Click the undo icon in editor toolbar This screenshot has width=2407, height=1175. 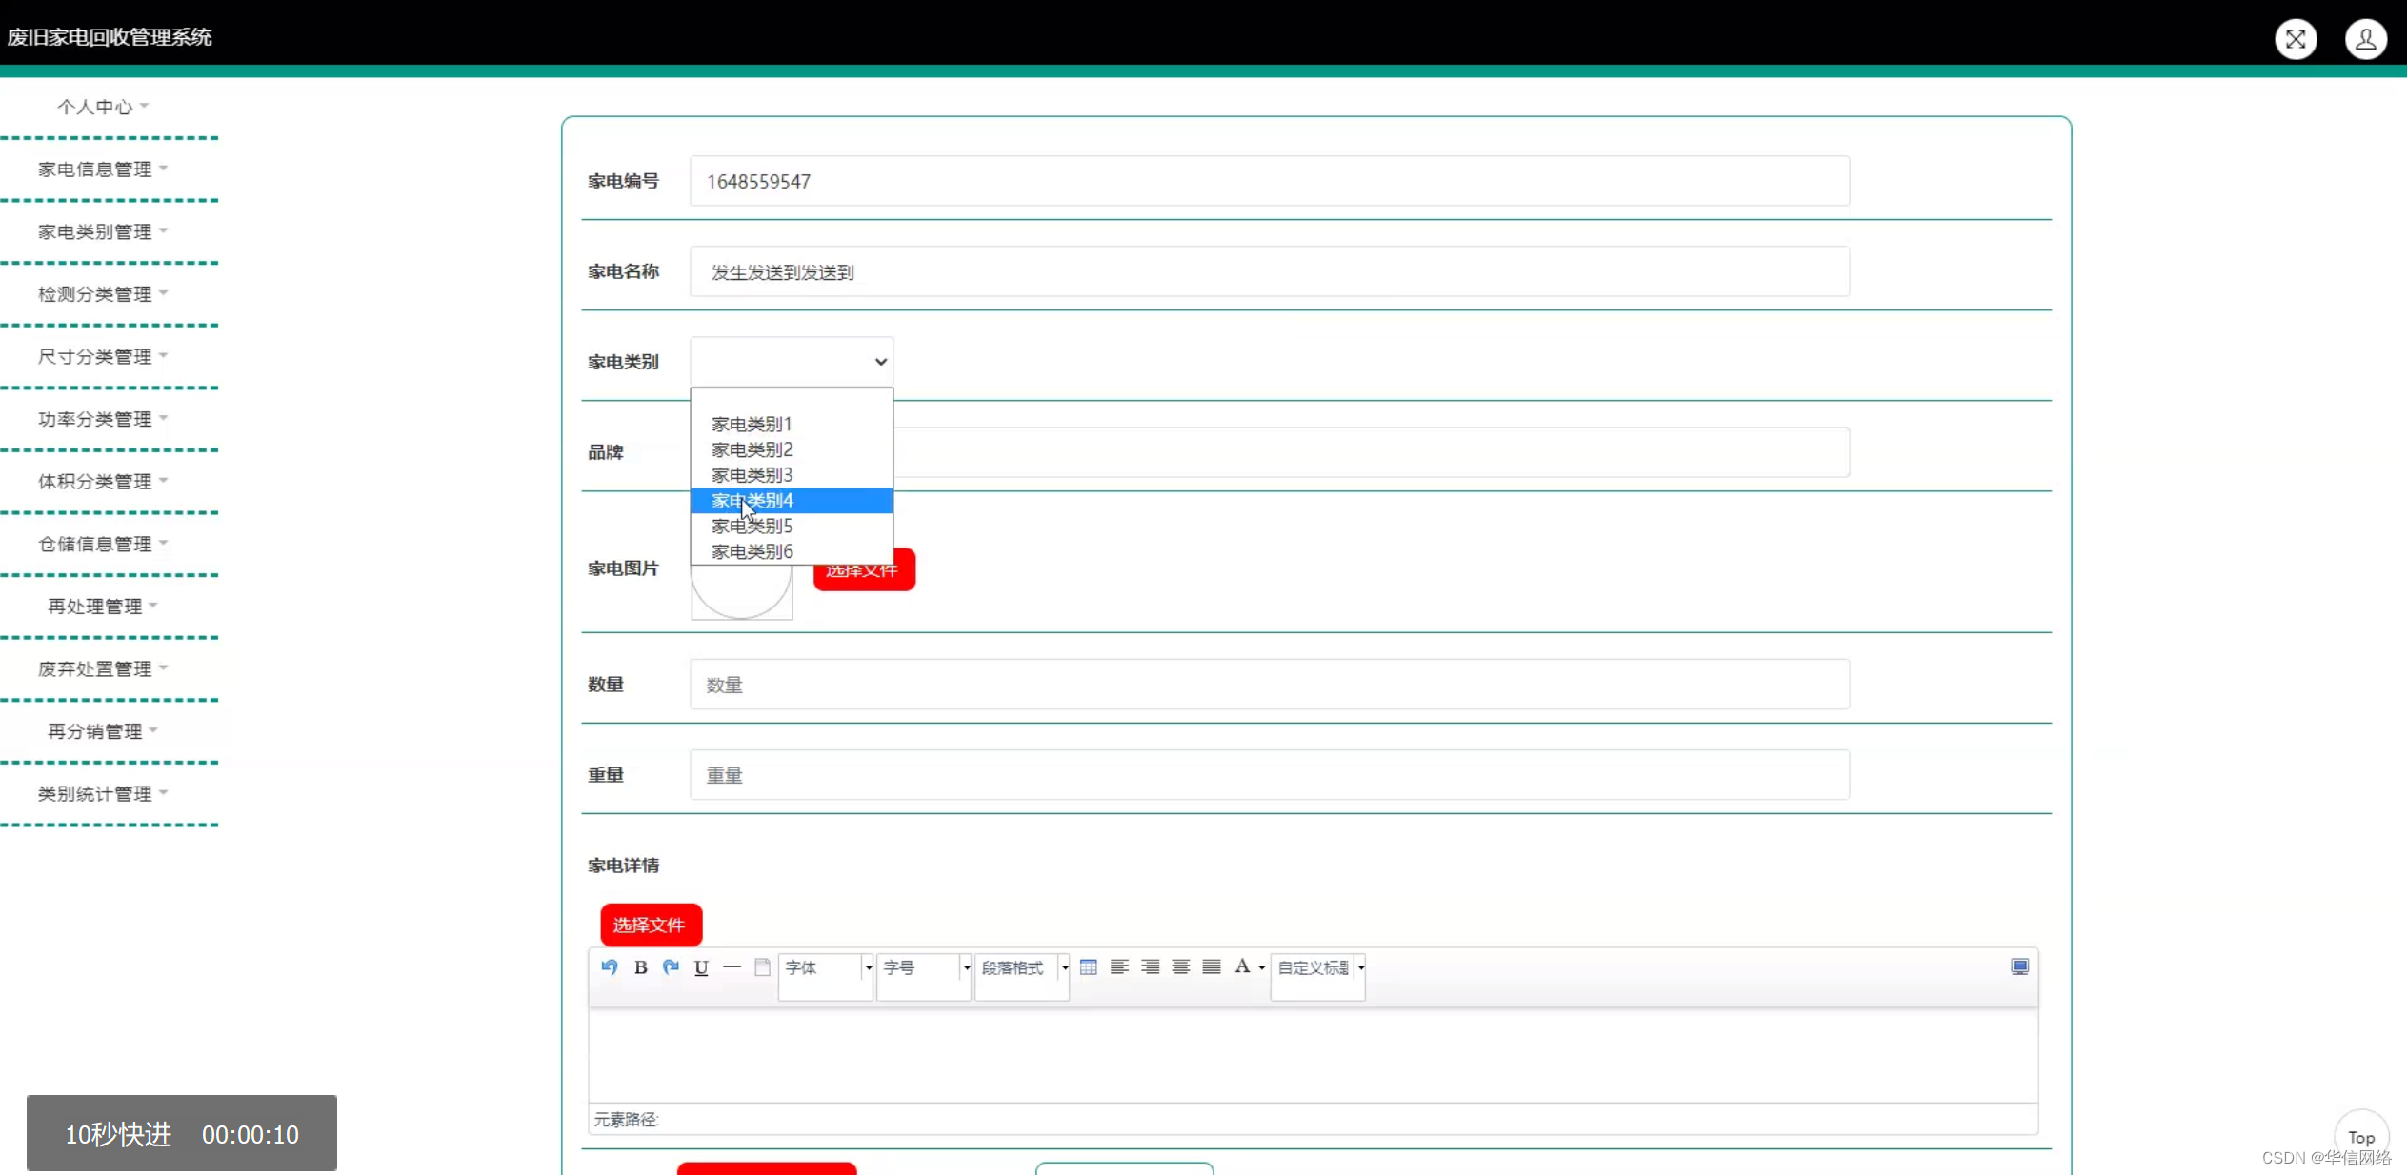pyautogui.click(x=610, y=966)
